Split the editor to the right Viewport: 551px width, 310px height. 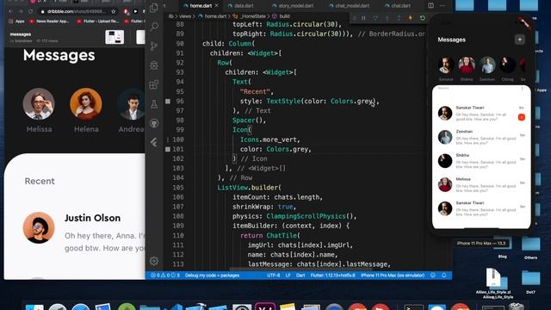coord(430,5)
